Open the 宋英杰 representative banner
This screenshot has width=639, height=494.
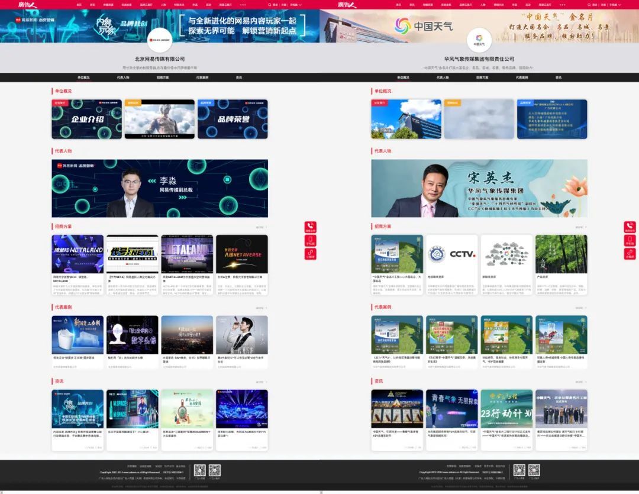coord(479,188)
